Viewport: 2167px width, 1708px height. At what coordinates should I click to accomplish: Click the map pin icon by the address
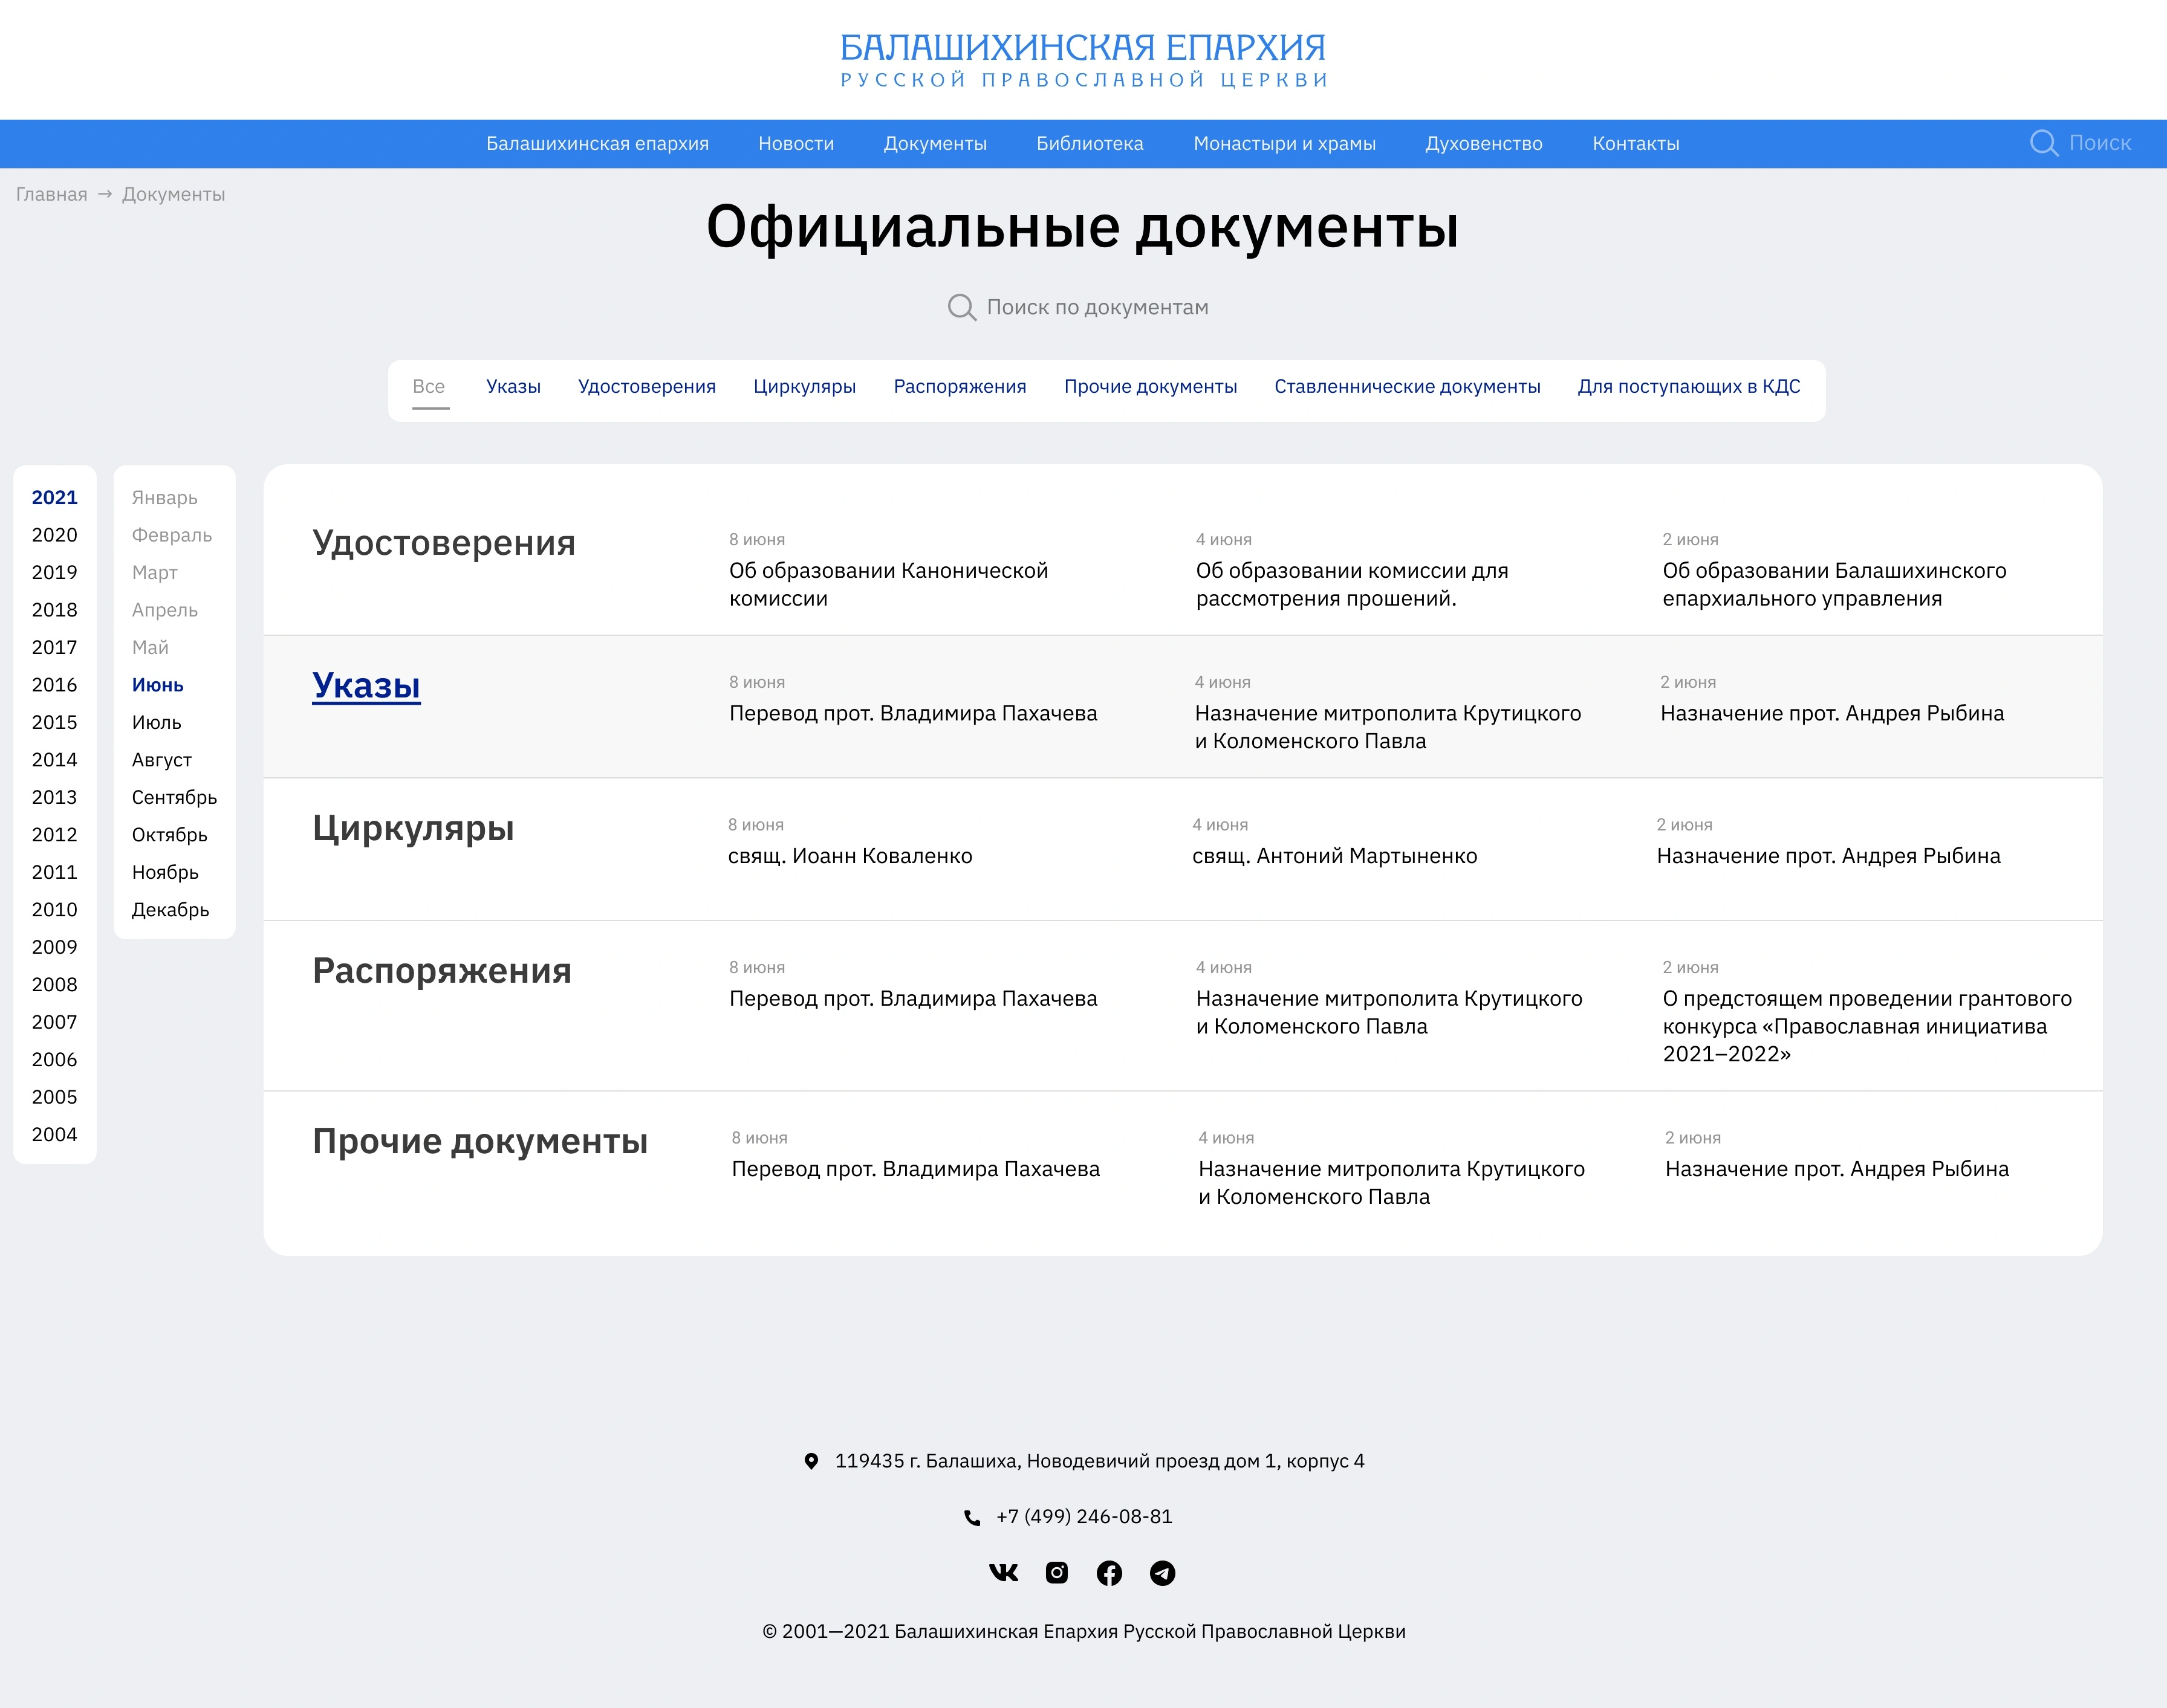click(x=811, y=1461)
